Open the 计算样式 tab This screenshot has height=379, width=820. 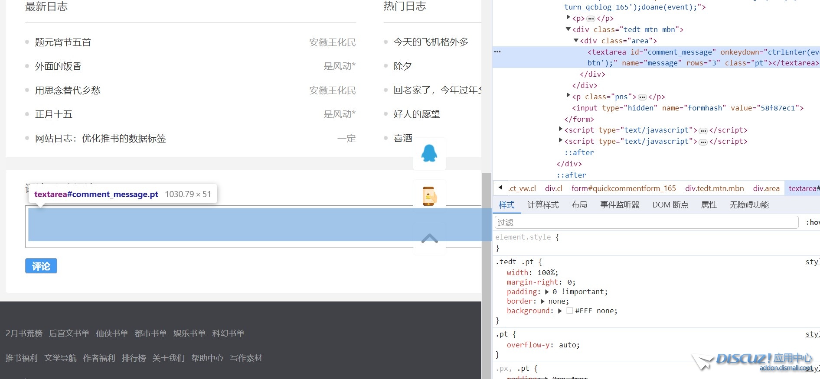pyautogui.click(x=543, y=205)
